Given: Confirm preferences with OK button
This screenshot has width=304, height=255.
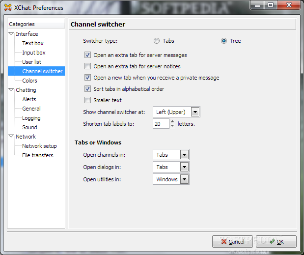Looking at the screenshot, I should click(276, 241).
